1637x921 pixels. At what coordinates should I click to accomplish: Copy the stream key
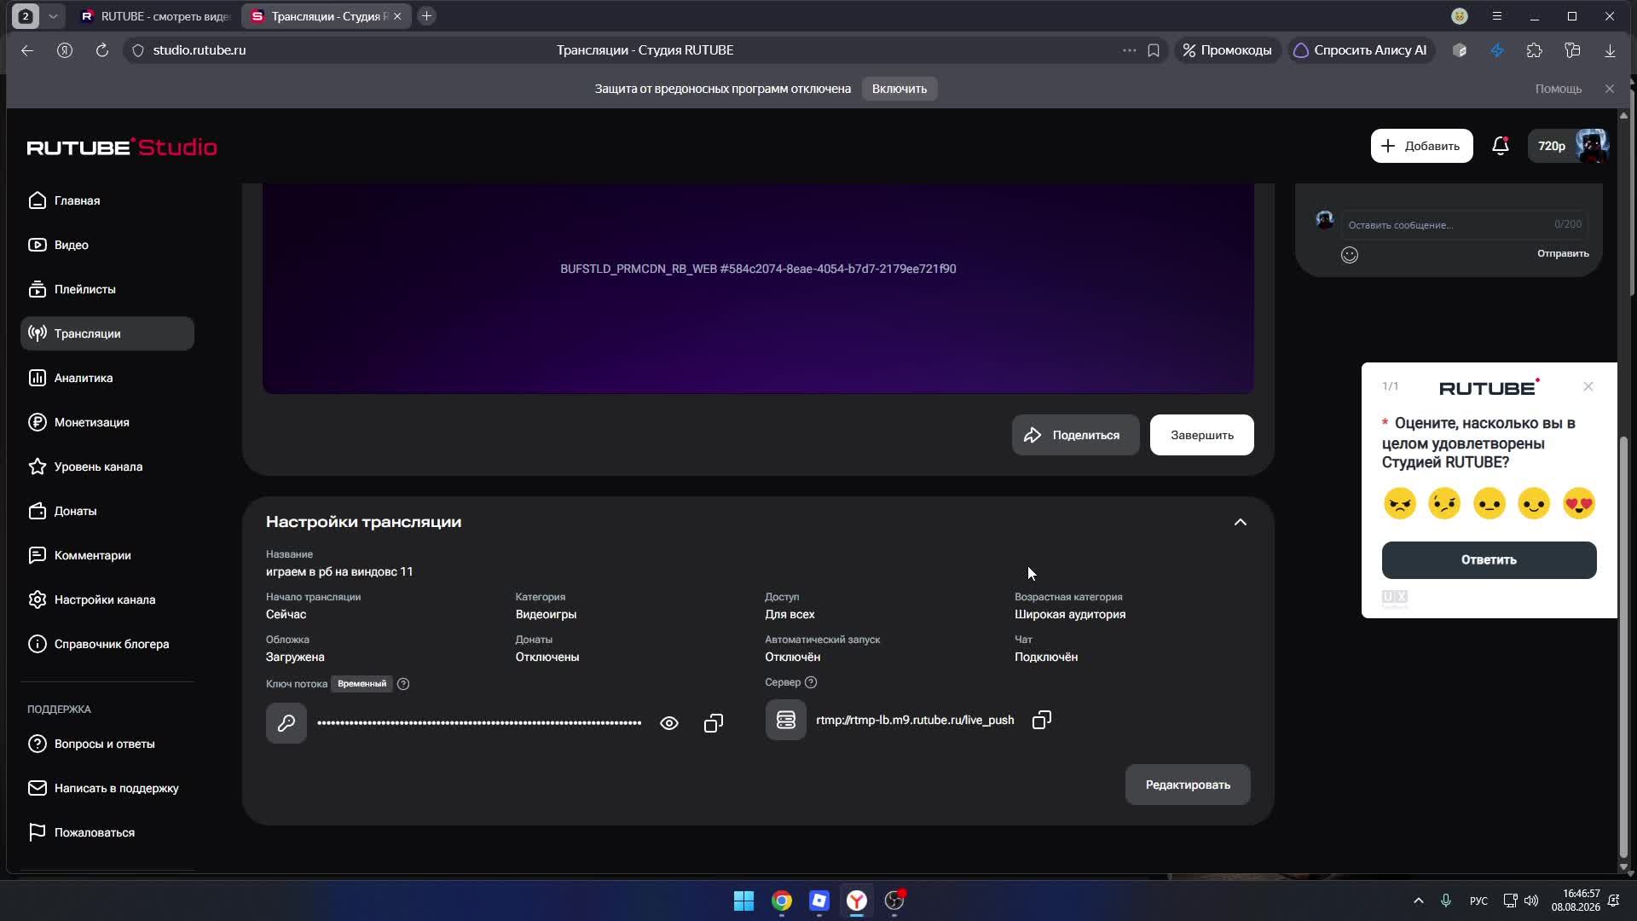point(714,723)
